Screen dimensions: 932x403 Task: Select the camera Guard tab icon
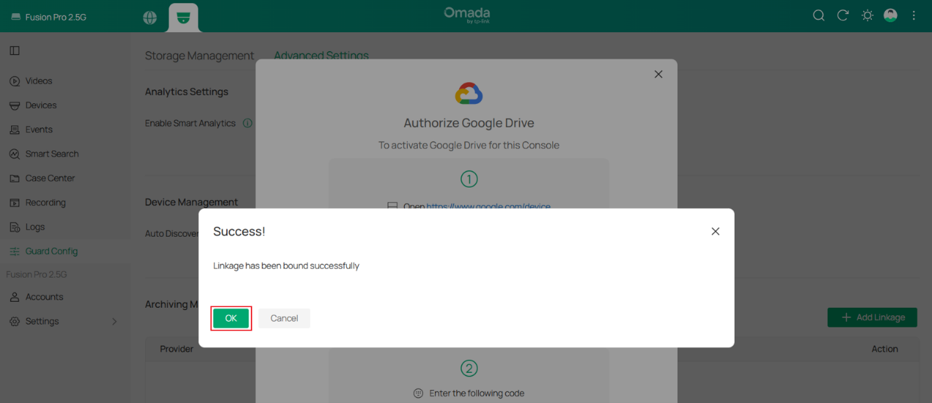pyautogui.click(x=183, y=18)
